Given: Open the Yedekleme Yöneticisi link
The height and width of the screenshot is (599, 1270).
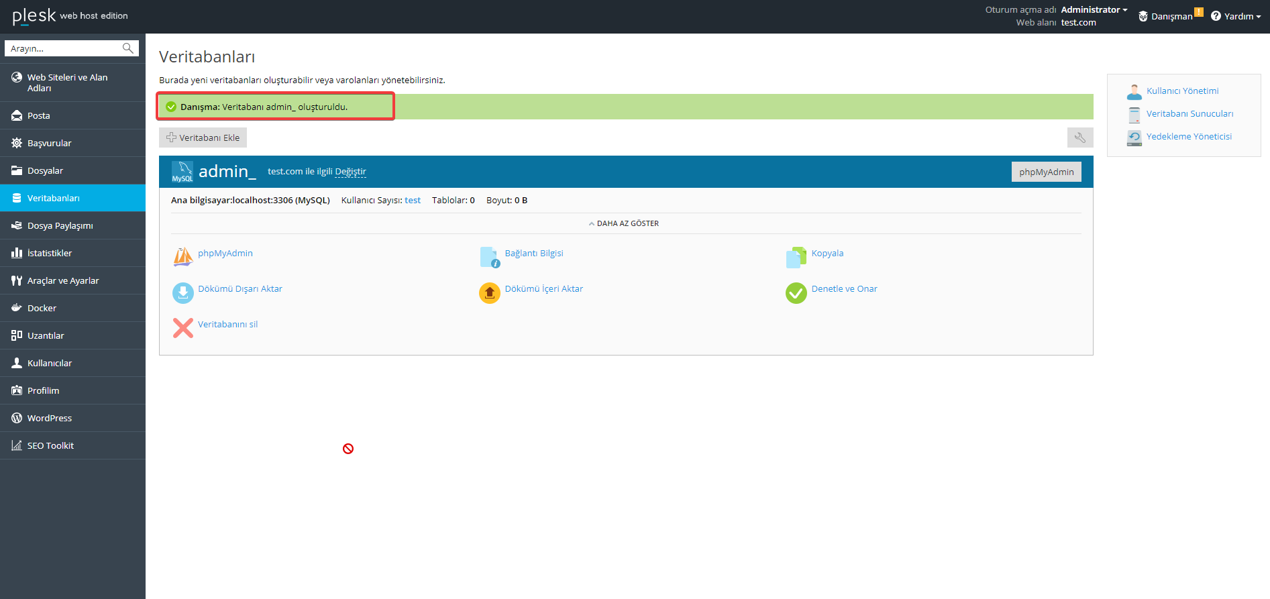Looking at the screenshot, I should [x=1189, y=136].
